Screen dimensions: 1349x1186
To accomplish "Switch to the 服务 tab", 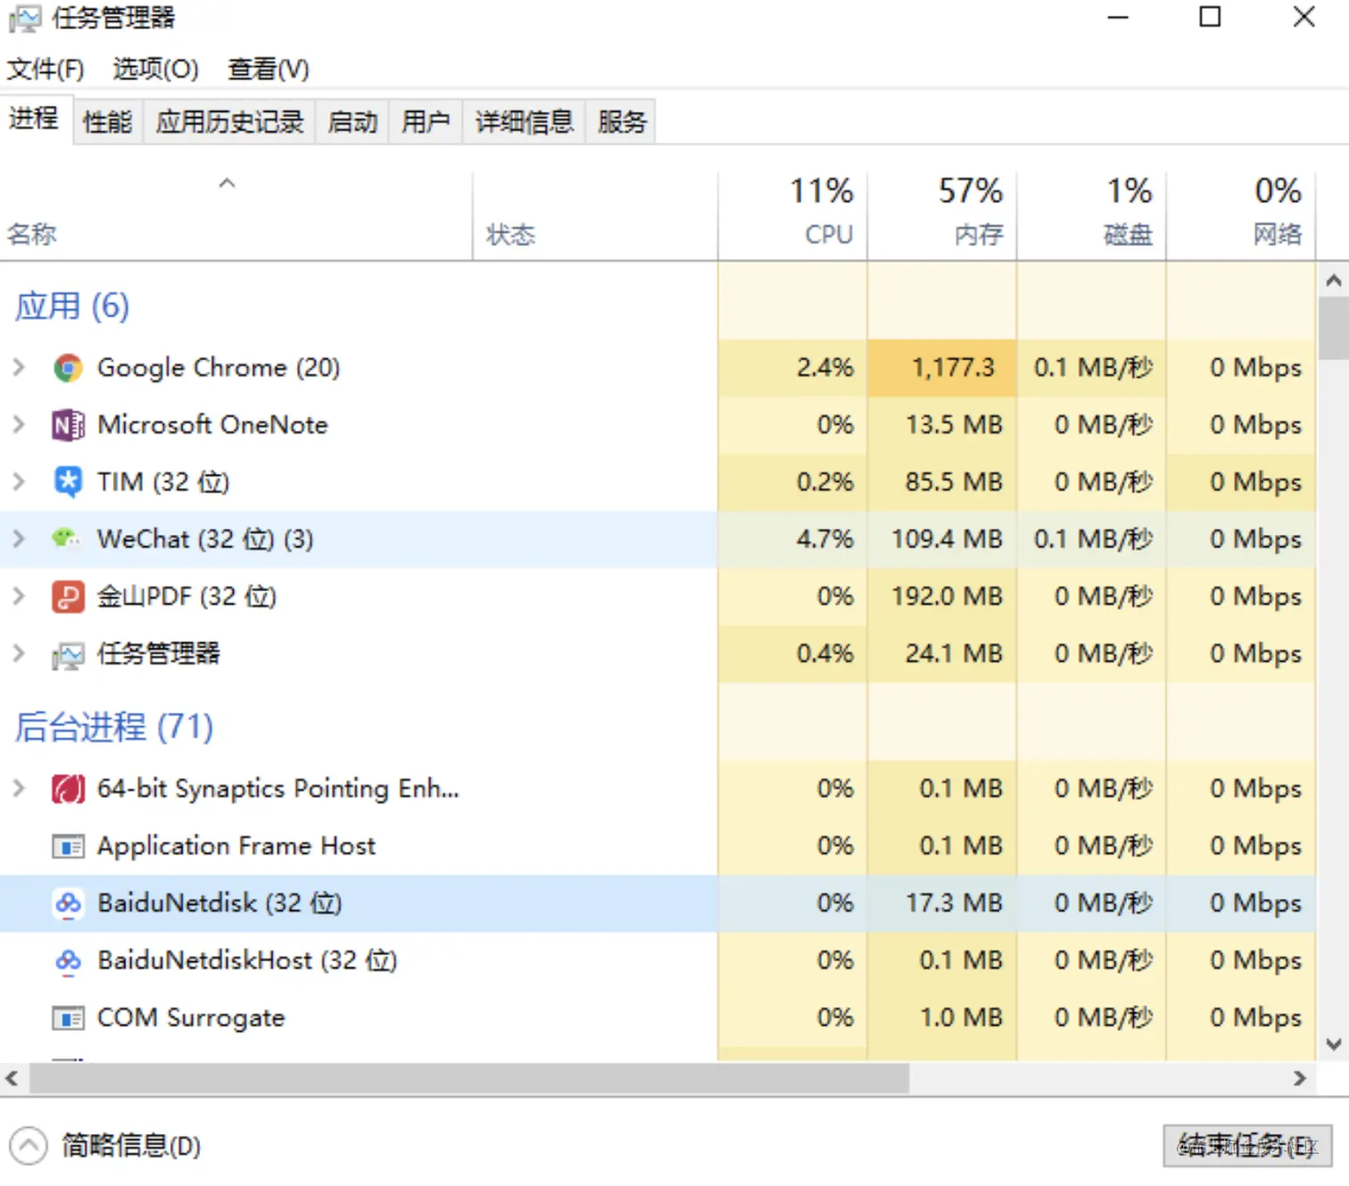I will pos(622,121).
